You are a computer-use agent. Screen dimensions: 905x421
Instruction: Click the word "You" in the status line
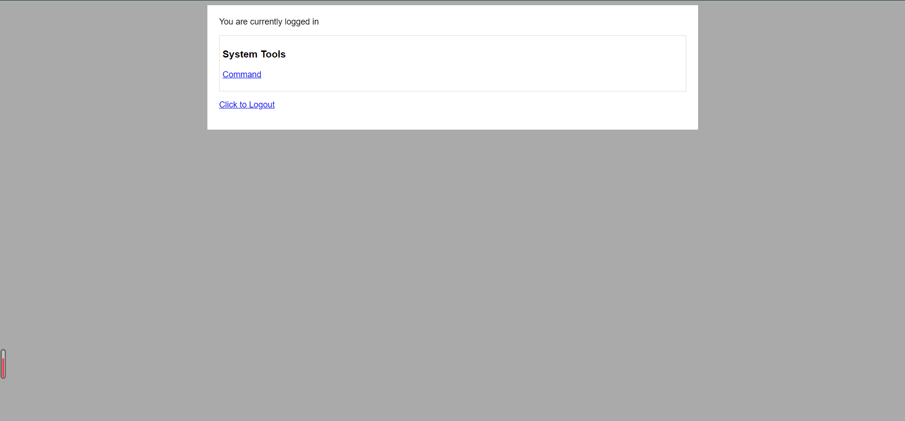(x=226, y=22)
